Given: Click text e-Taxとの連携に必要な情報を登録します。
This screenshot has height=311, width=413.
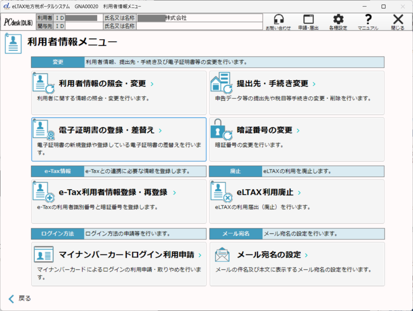Looking at the screenshot, I should (x=138, y=171).
